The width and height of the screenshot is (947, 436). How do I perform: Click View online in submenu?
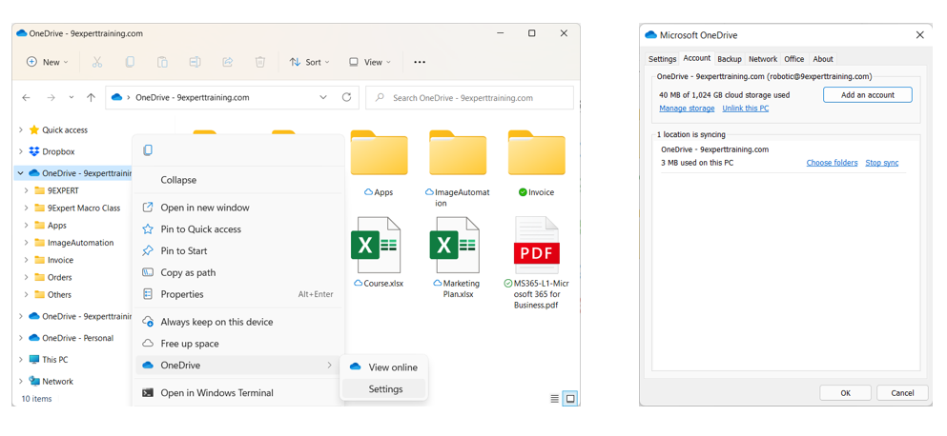pos(384,367)
